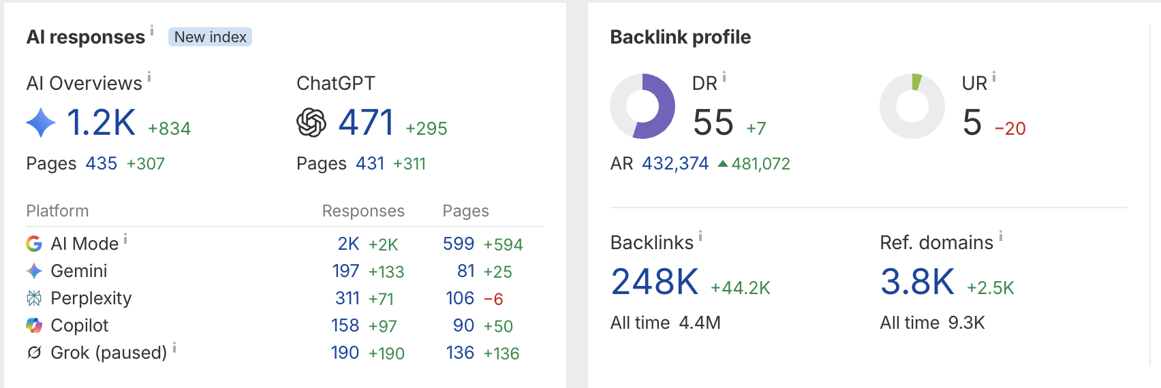The width and height of the screenshot is (1161, 388).
Task: Open Grok responses value 190
Action: [x=345, y=353]
